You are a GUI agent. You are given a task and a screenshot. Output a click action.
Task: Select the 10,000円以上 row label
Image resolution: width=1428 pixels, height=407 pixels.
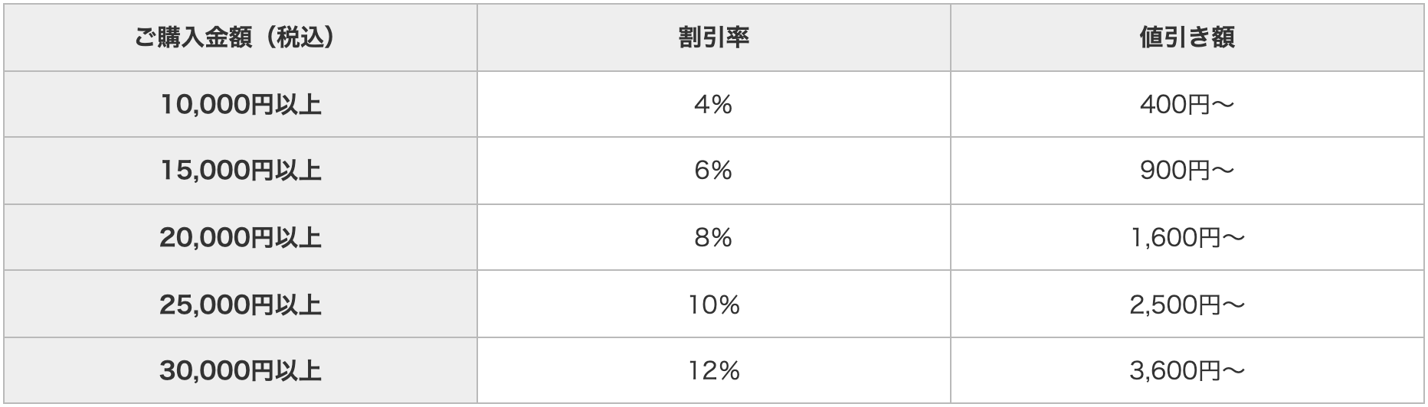pyautogui.click(x=241, y=105)
